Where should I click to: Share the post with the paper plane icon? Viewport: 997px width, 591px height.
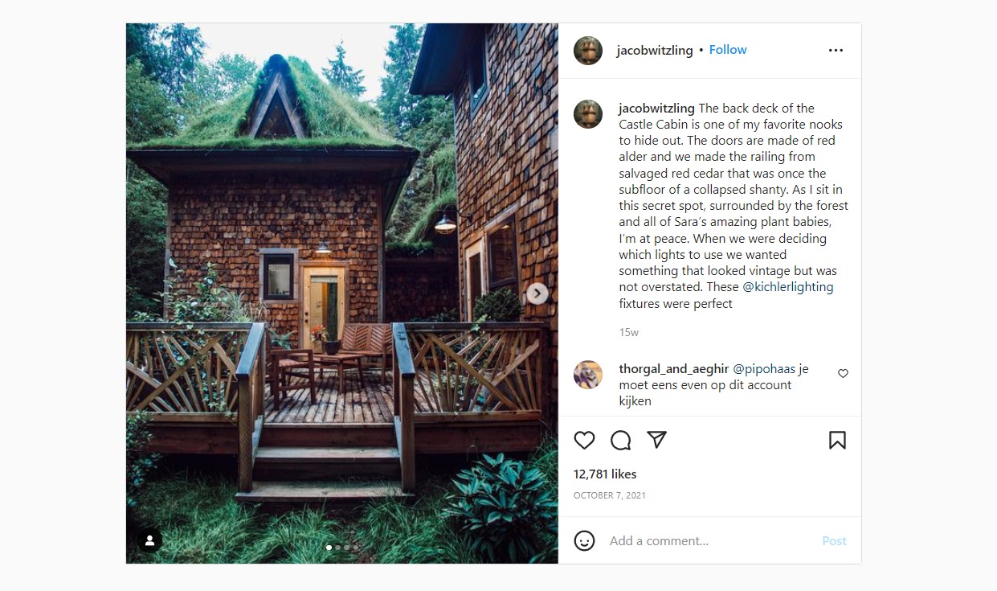click(x=657, y=440)
